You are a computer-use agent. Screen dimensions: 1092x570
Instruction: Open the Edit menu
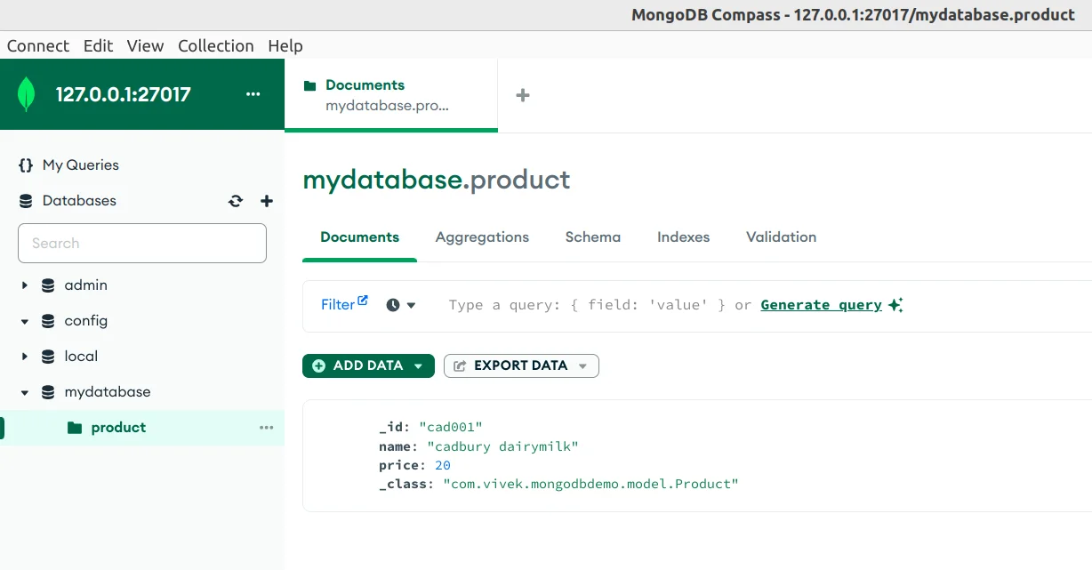click(x=98, y=45)
